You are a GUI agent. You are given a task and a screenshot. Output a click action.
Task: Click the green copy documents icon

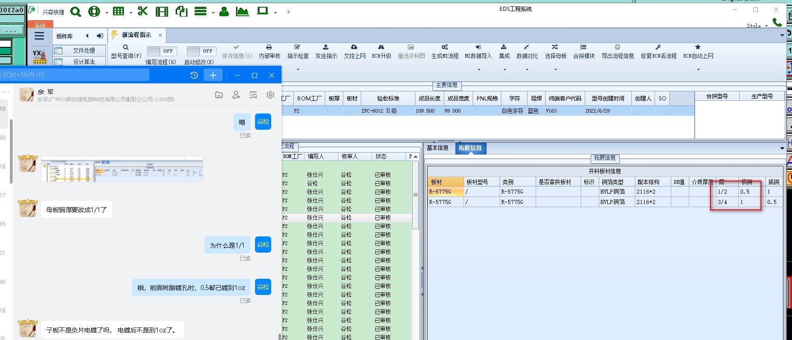click(x=182, y=12)
